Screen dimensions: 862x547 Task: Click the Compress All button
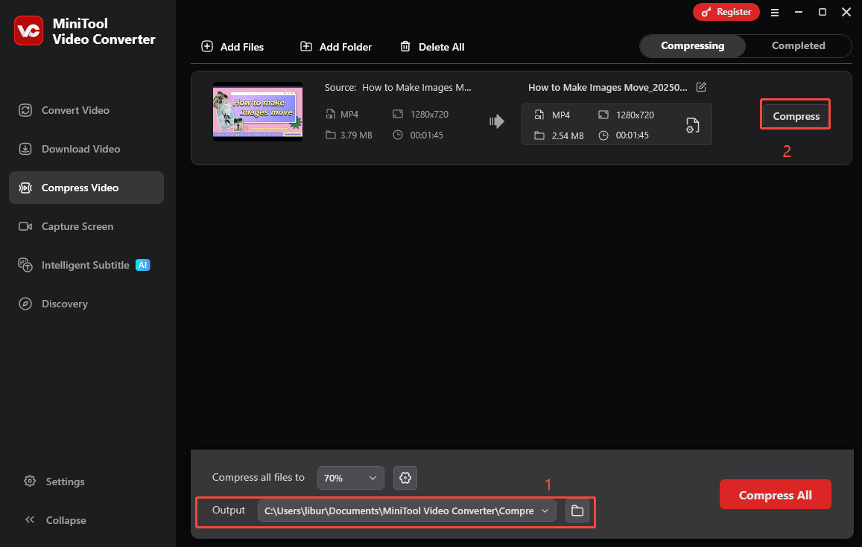coord(775,494)
